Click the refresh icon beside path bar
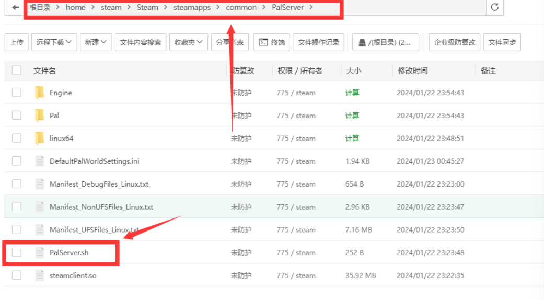544x300 pixels. tap(494, 7)
